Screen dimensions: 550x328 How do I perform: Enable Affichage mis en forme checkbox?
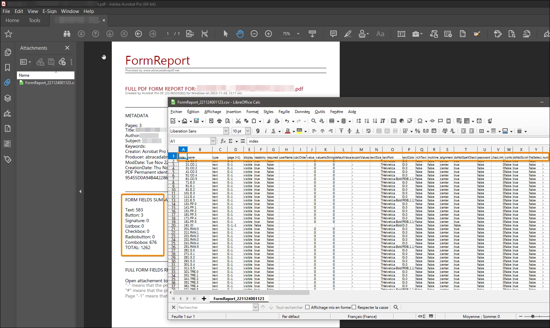pyautogui.click(x=307, y=307)
